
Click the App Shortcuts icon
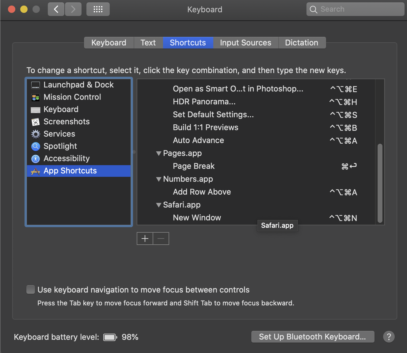point(36,171)
